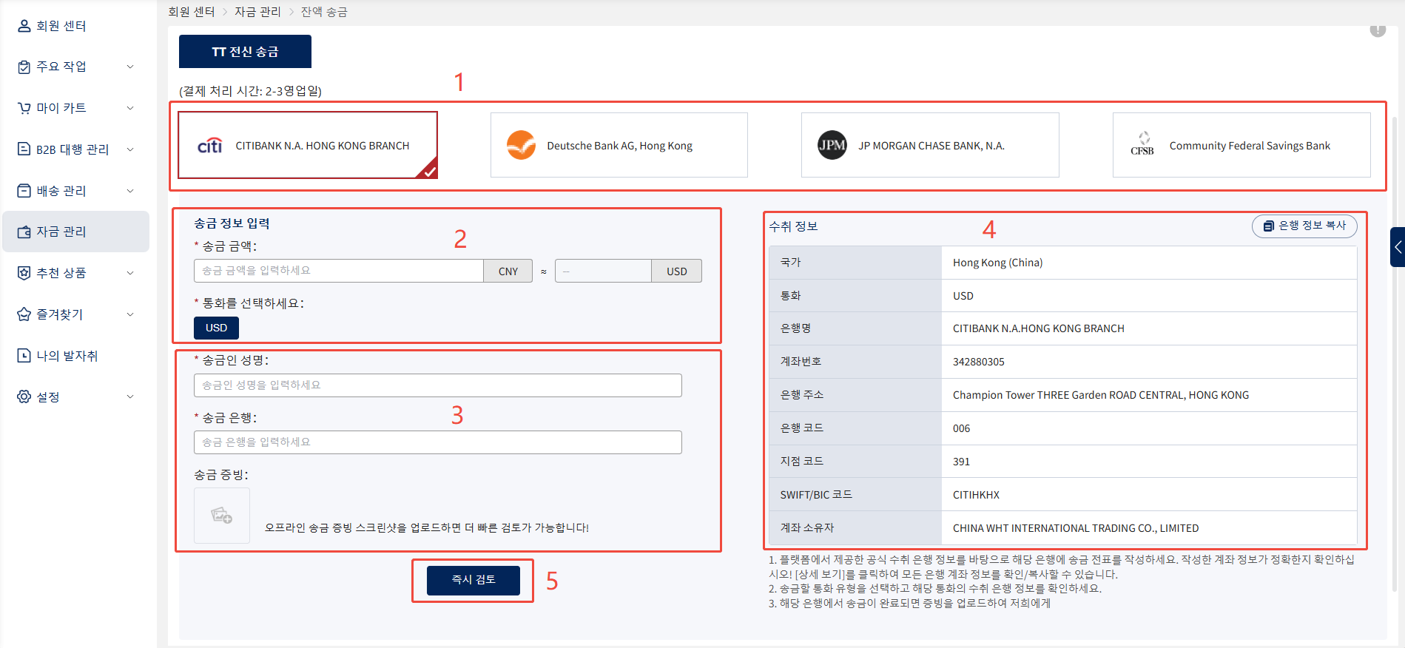Click the 설정 gear icon
This screenshot has height=648, width=1405.
tap(24, 397)
